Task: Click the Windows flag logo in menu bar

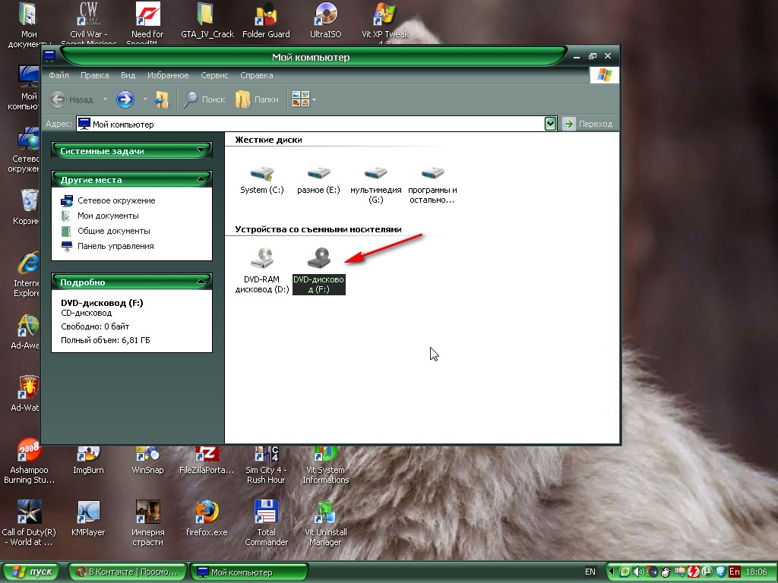Action: click(604, 75)
